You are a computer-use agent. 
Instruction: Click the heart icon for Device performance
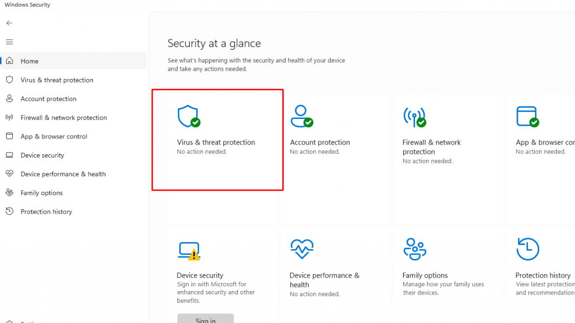(x=10, y=174)
